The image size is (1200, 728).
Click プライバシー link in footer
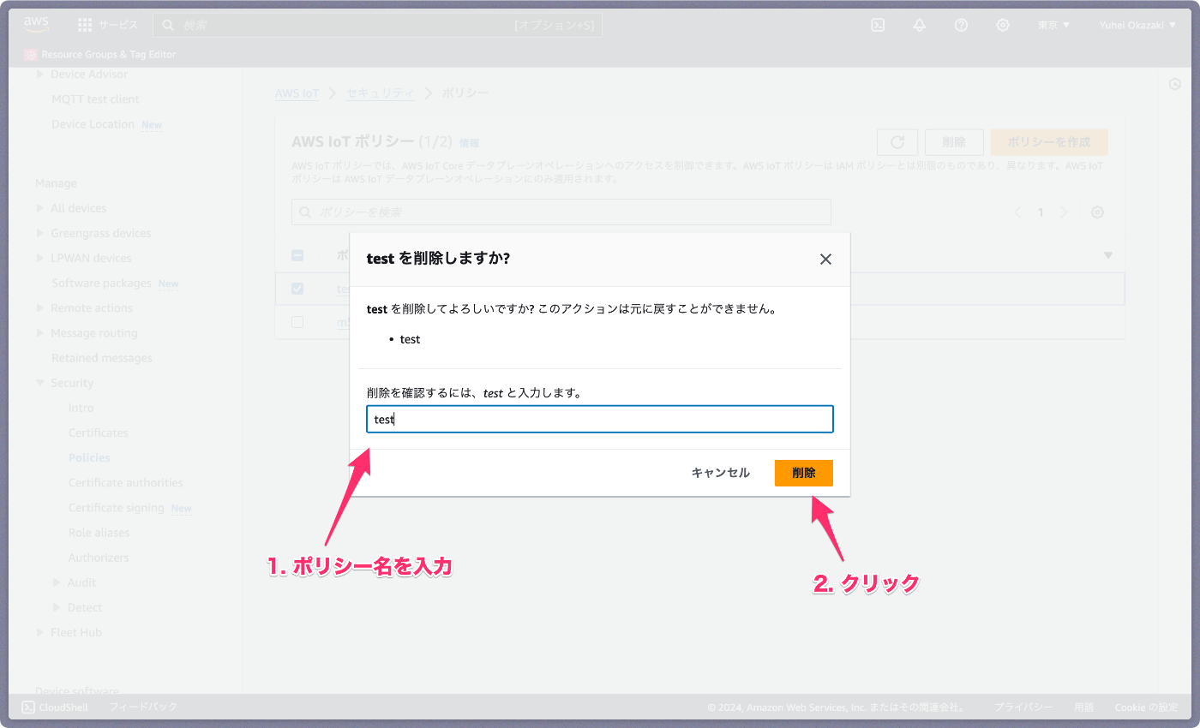[1023, 707]
